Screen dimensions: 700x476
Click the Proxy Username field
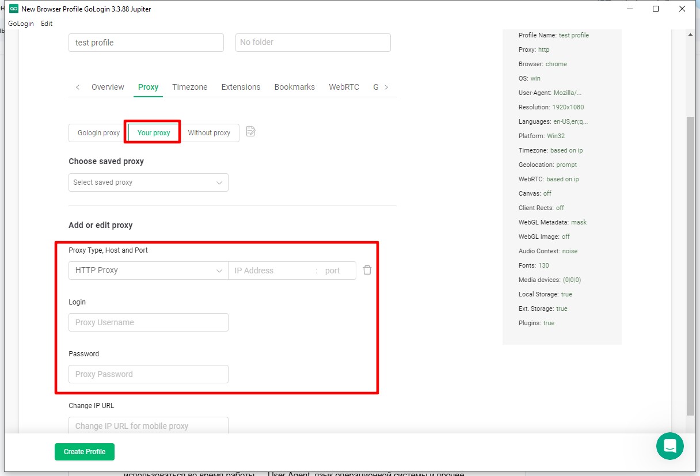coord(148,322)
